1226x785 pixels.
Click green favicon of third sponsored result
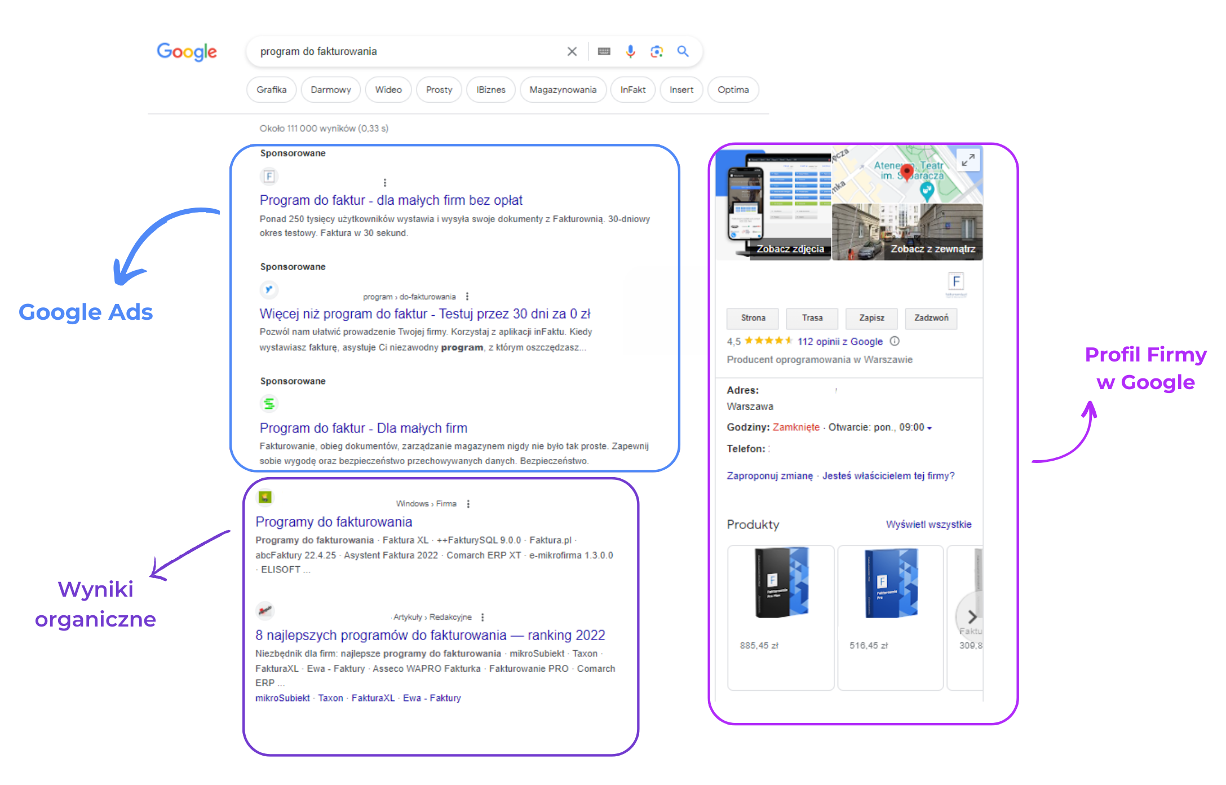coord(269,404)
